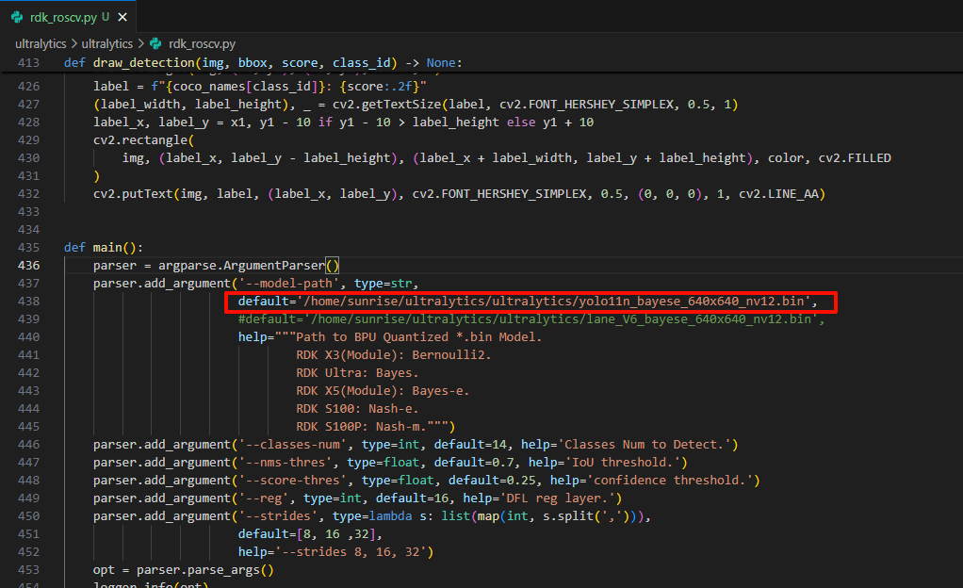
Task: Click the '--score-thres' argument string
Action: [x=292, y=481]
